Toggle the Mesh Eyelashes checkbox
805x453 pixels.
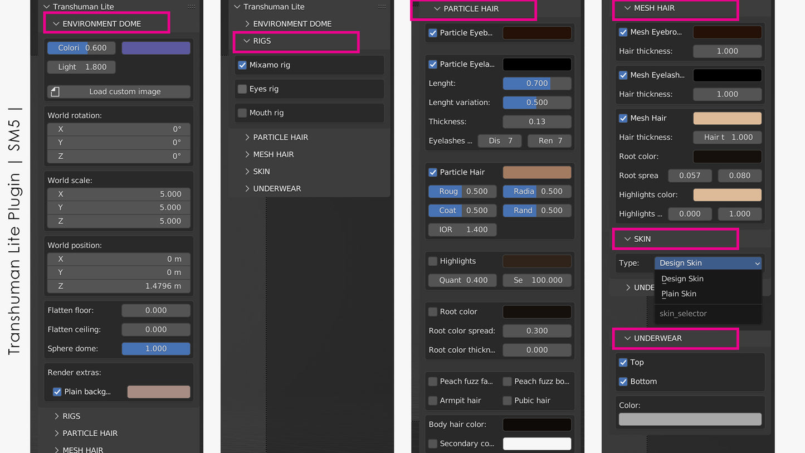point(623,75)
